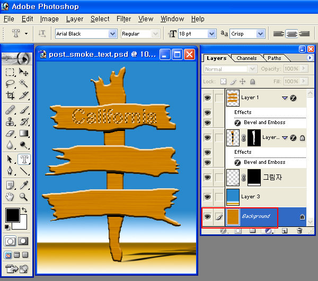Select the Crop tool

(x=10, y=95)
